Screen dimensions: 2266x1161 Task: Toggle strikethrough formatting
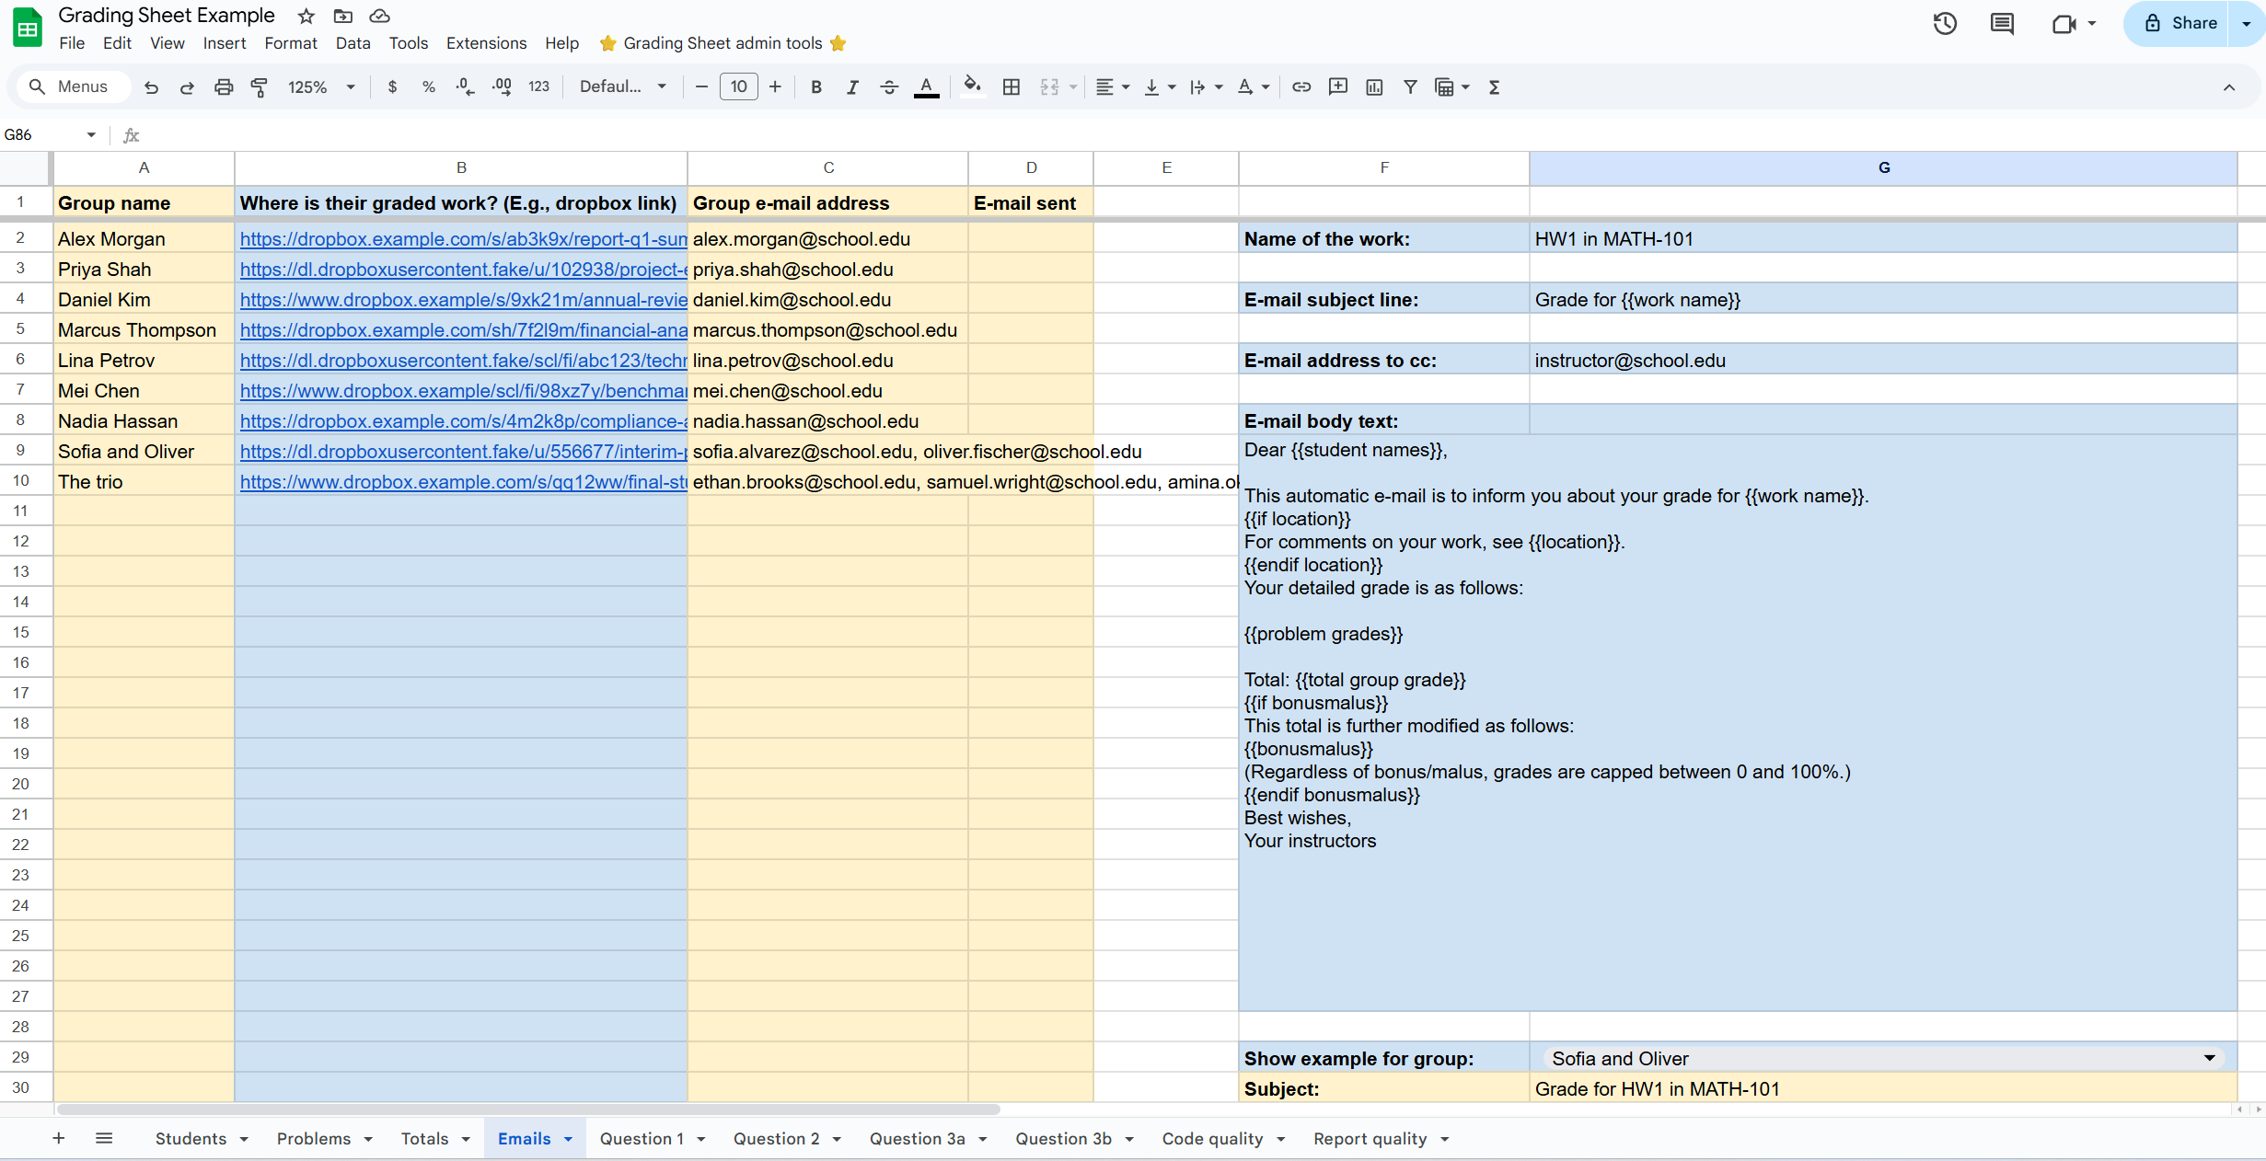click(889, 87)
